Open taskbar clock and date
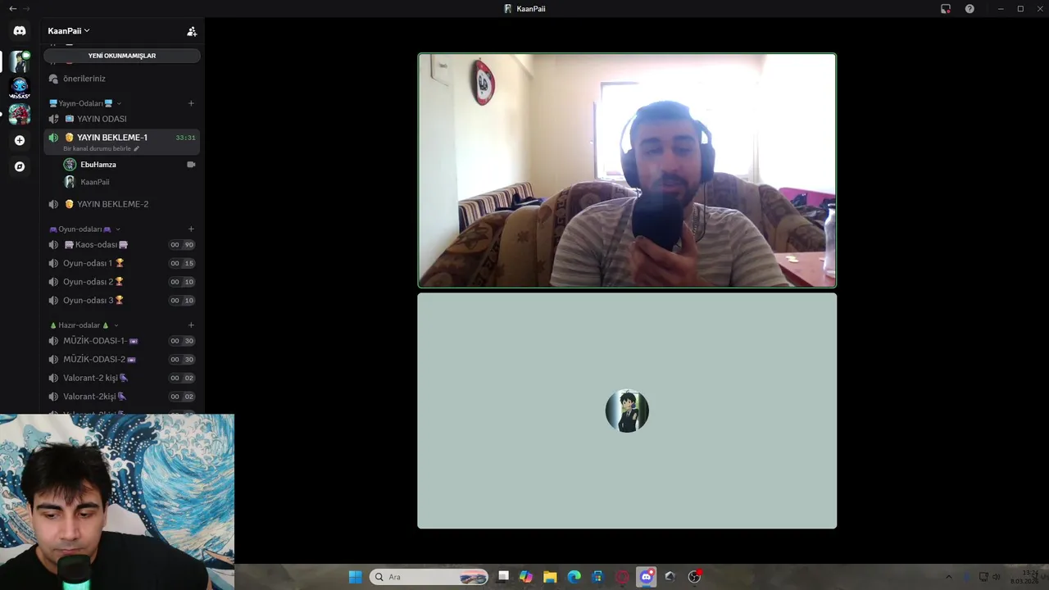1049x590 pixels. [1024, 577]
